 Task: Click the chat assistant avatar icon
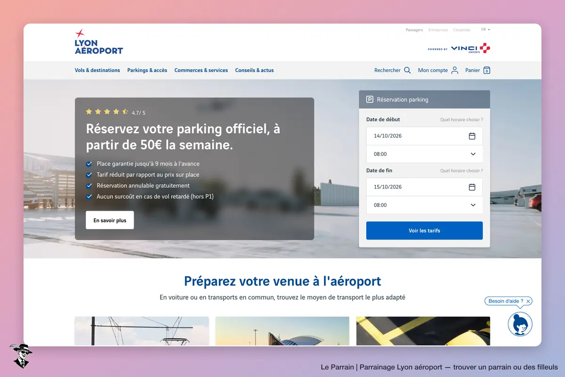coord(520,324)
